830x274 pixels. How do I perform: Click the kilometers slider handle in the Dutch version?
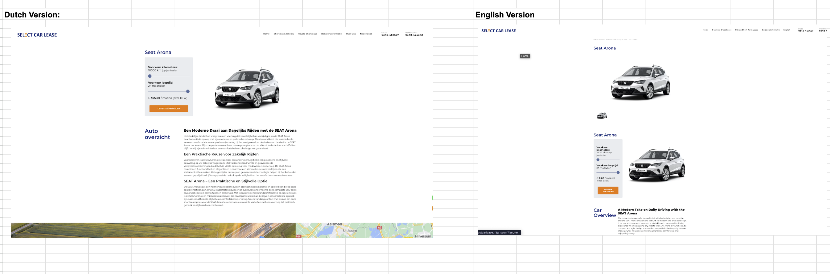(150, 76)
